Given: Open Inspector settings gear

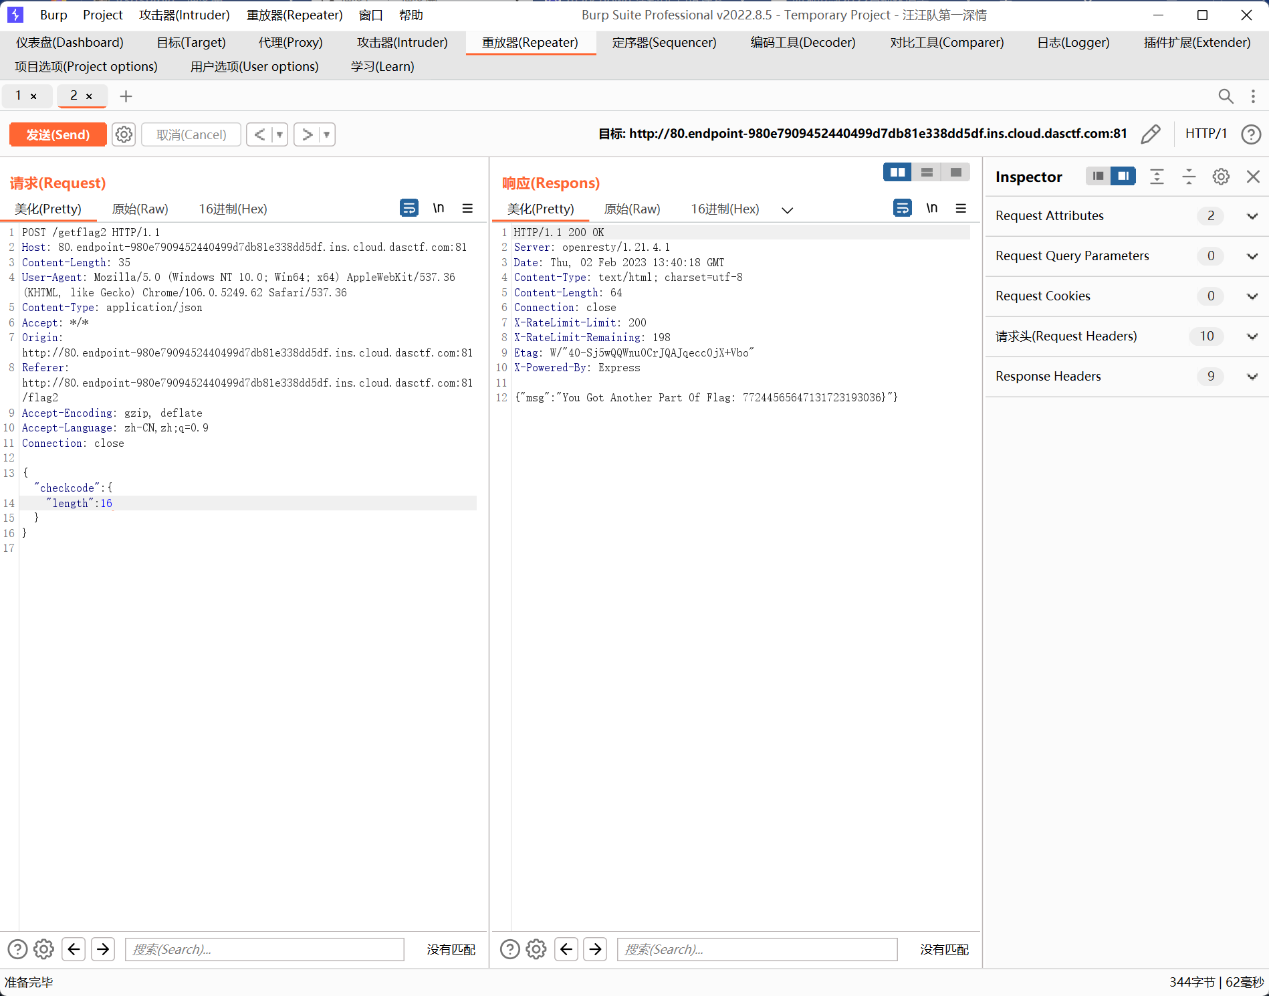Looking at the screenshot, I should [1221, 177].
